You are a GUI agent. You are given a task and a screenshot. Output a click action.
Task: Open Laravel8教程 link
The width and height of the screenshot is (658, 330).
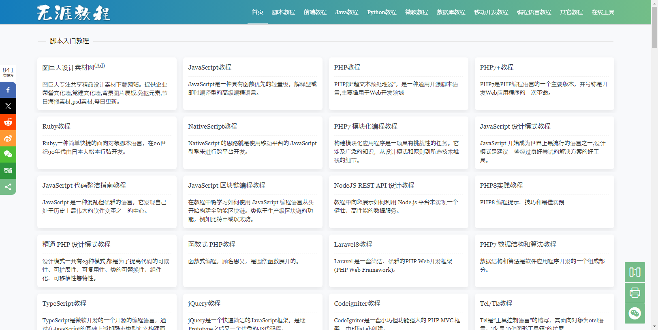(x=353, y=244)
